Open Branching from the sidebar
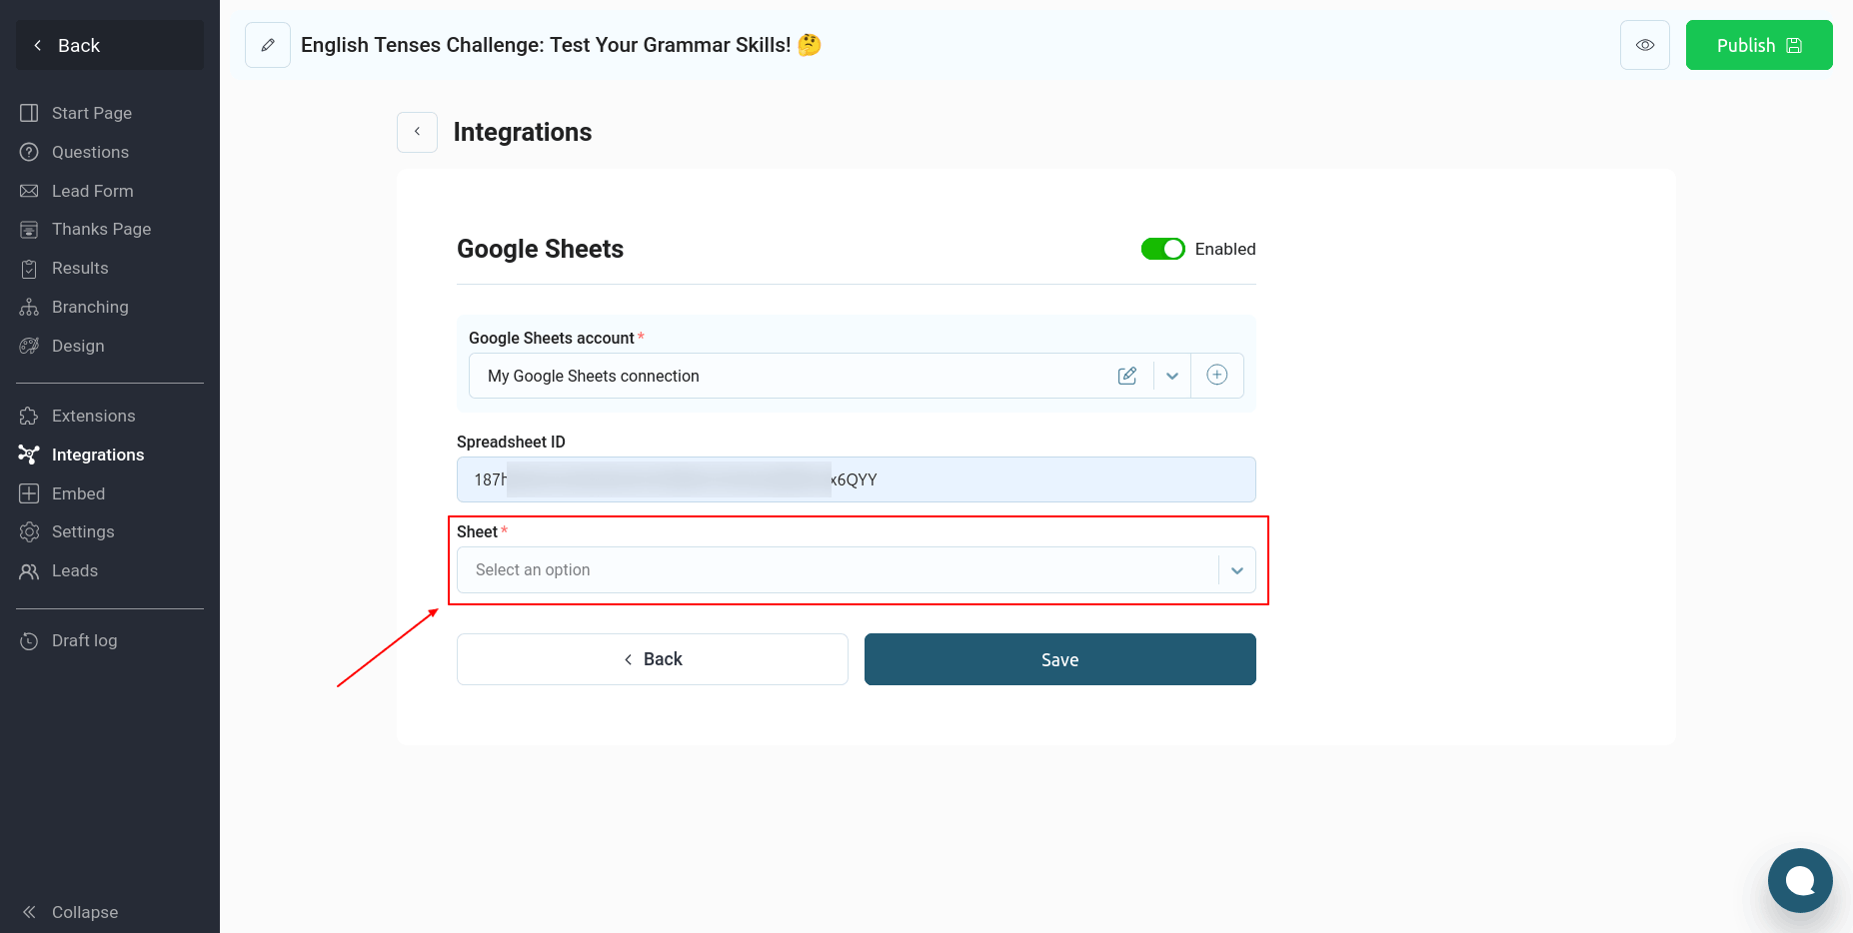This screenshot has height=933, width=1853. tap(90, 307)
